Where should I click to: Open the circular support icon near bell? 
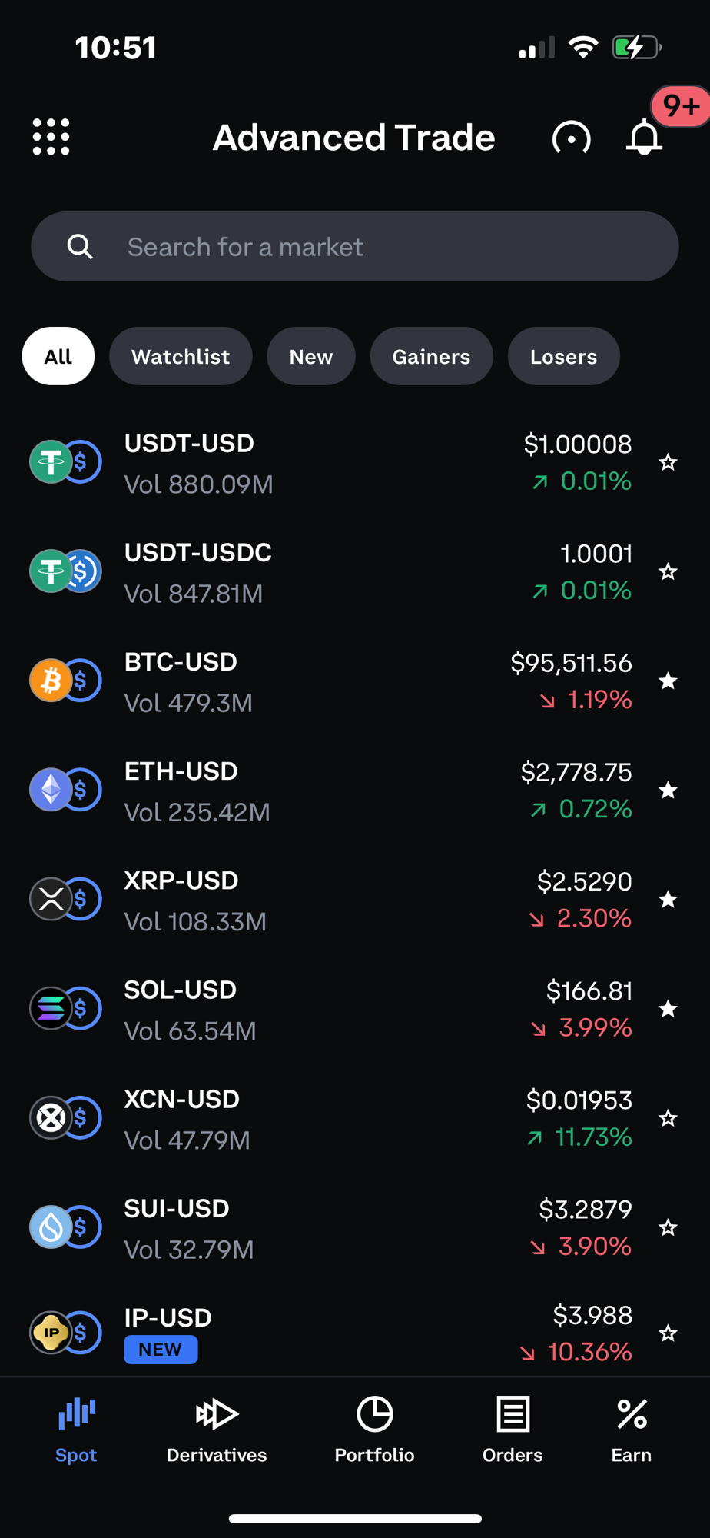click(x=571, y=138)
